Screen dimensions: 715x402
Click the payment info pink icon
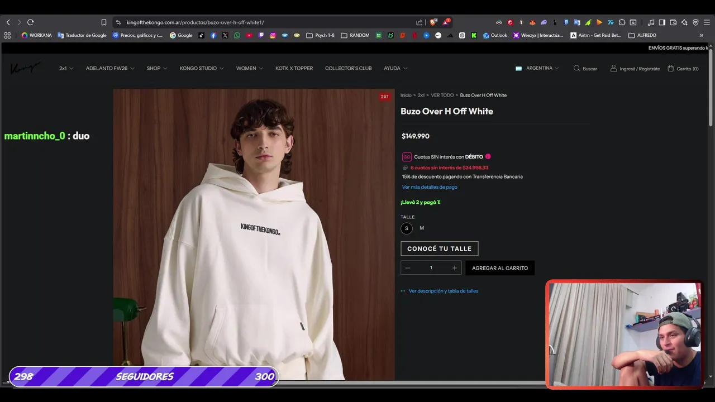(x=488, y=157)
